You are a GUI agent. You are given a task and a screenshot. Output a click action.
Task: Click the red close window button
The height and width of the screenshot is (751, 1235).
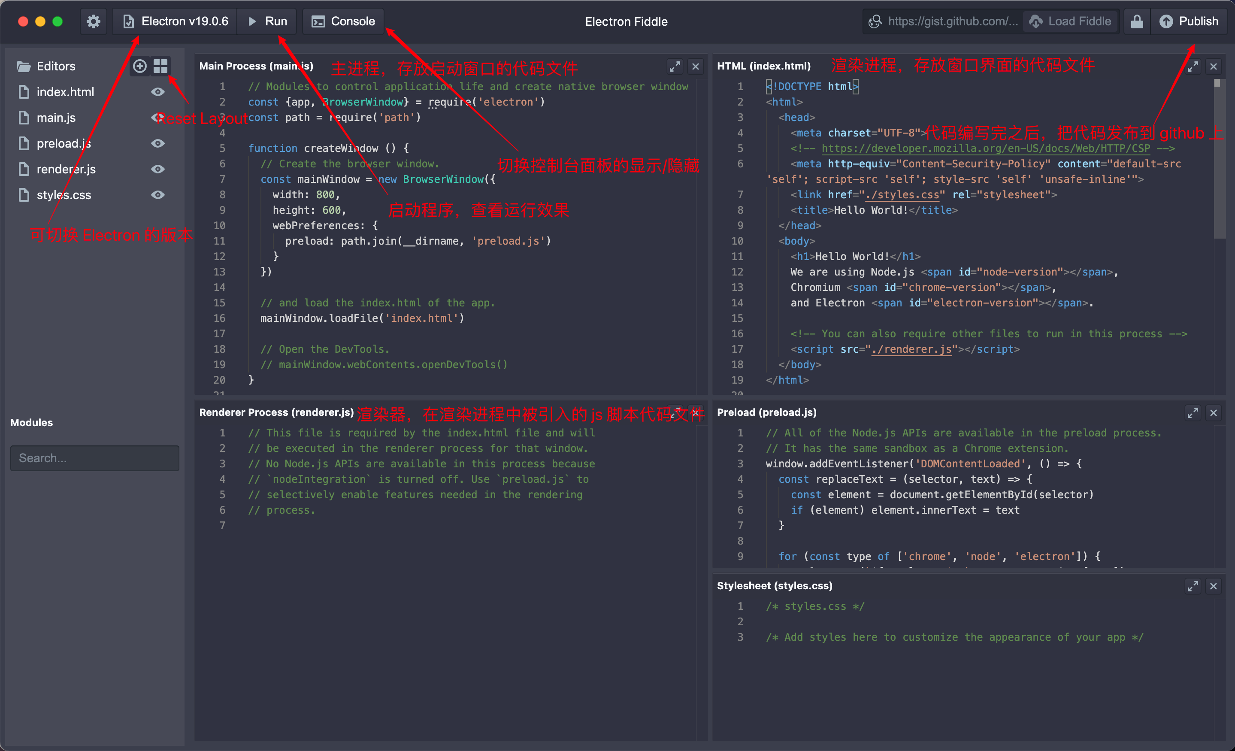23,21
